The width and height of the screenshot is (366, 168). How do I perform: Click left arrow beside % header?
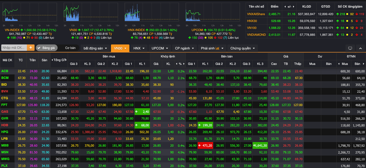coord(176,64)
